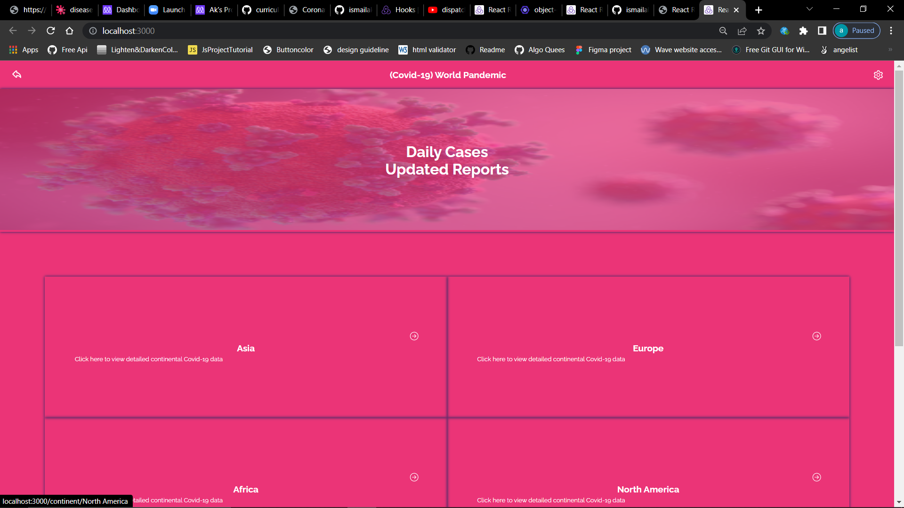Open the tab search chevron near window controls
904x508 pixels.
click(x=809, y=9)
